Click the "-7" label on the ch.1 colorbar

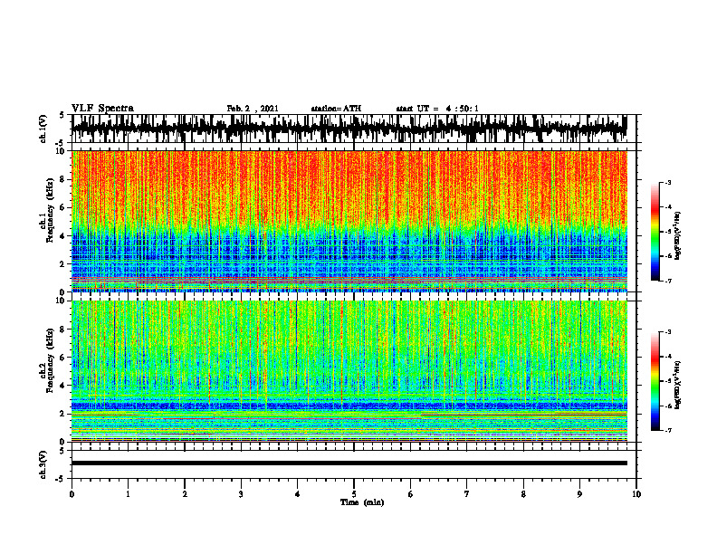tap(668, 281)
